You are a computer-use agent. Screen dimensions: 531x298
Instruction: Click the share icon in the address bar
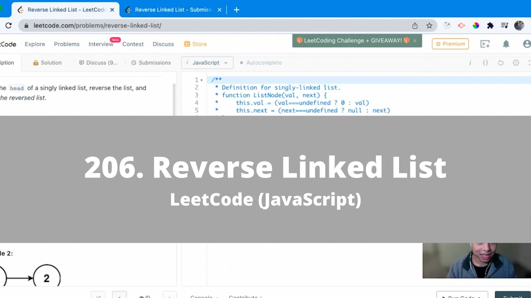pyautogui.click(x=415, y=26)
